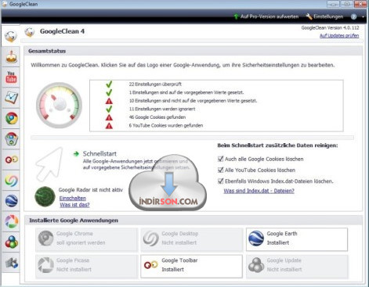Image resolution: width=369 pixels, height=287 pixels.
Task: Open 'Was sind Index.dat - Dateien?' link
Action: (259, 191)
